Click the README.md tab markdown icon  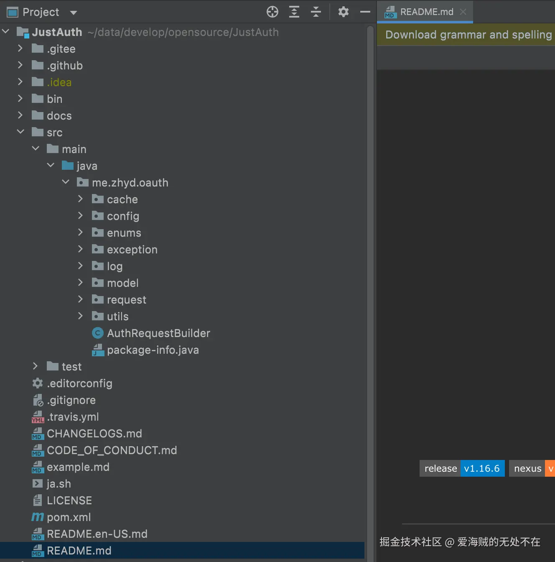(x=390, y=12)
